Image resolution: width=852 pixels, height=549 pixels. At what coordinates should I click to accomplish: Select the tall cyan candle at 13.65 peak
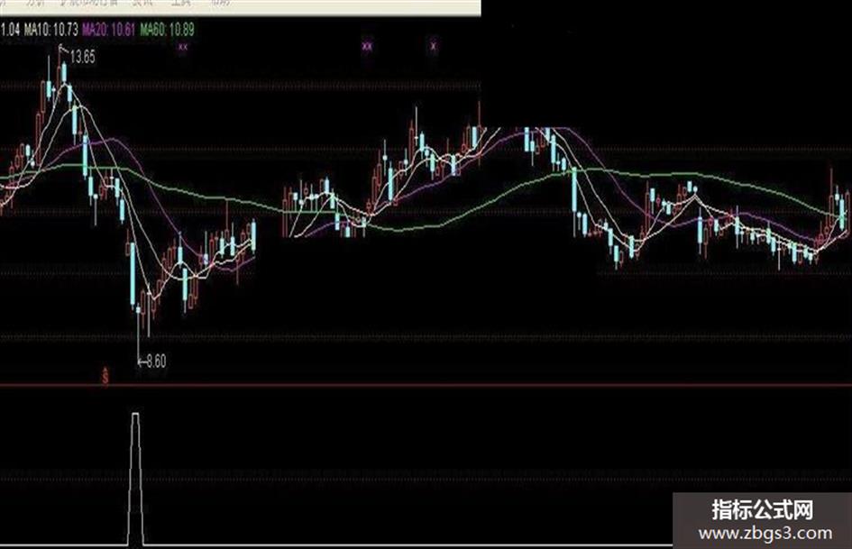pyautogui.click(x=64, y=72)
